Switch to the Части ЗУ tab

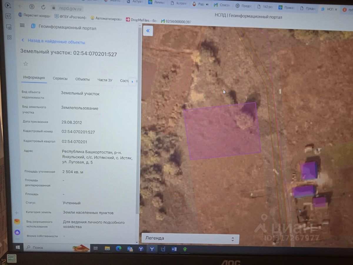click(x=105, y=80)
